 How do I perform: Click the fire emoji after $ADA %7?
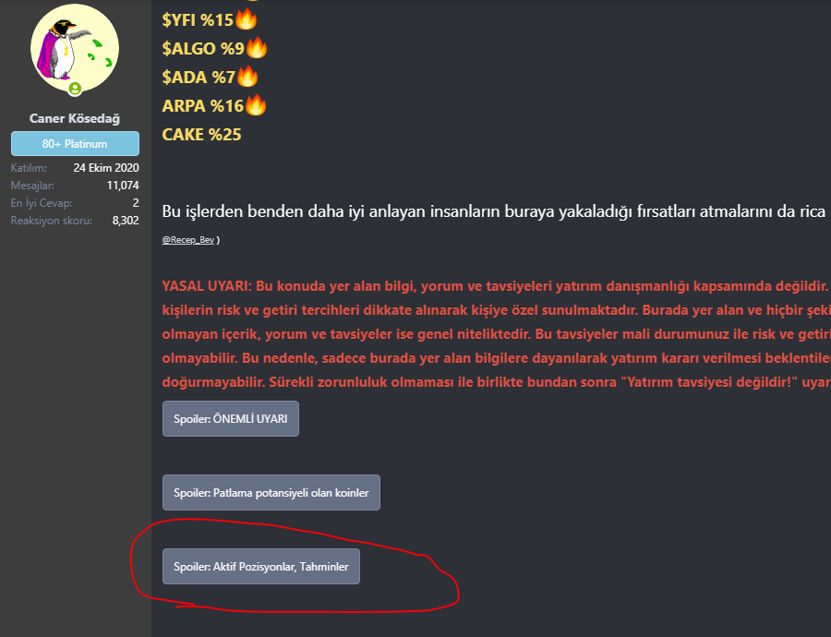click(x=247, y=77)
